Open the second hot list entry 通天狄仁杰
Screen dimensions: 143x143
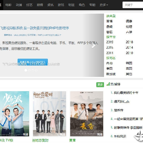122,102
